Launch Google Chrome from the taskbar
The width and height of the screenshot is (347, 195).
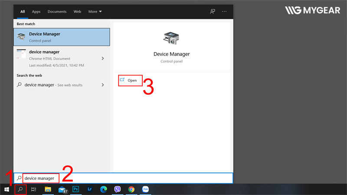(131, 189)
